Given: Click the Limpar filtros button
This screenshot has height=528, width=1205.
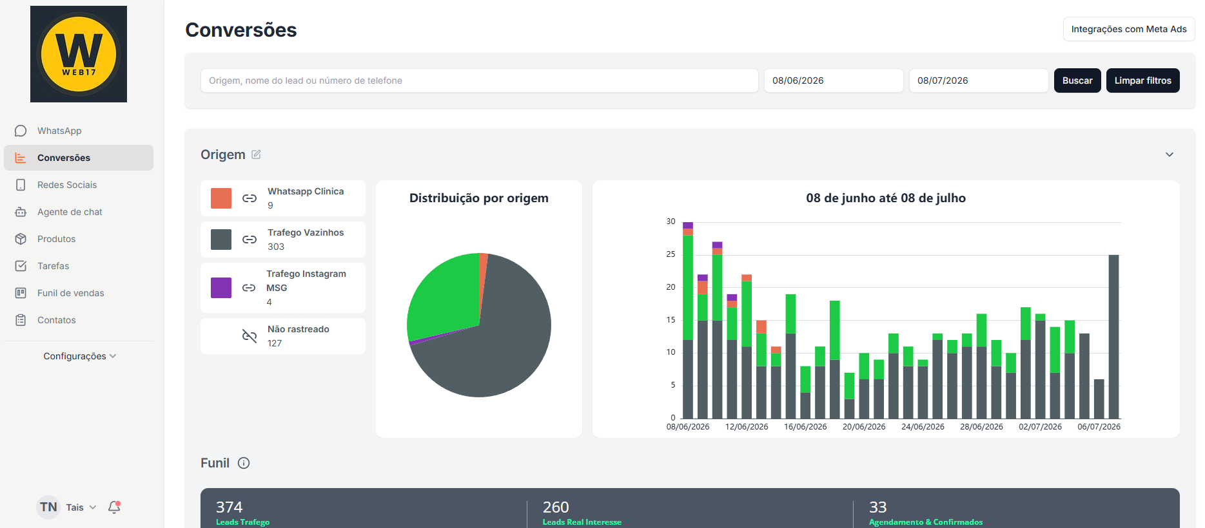Looking at the screenshot, I should point(1143,80).
